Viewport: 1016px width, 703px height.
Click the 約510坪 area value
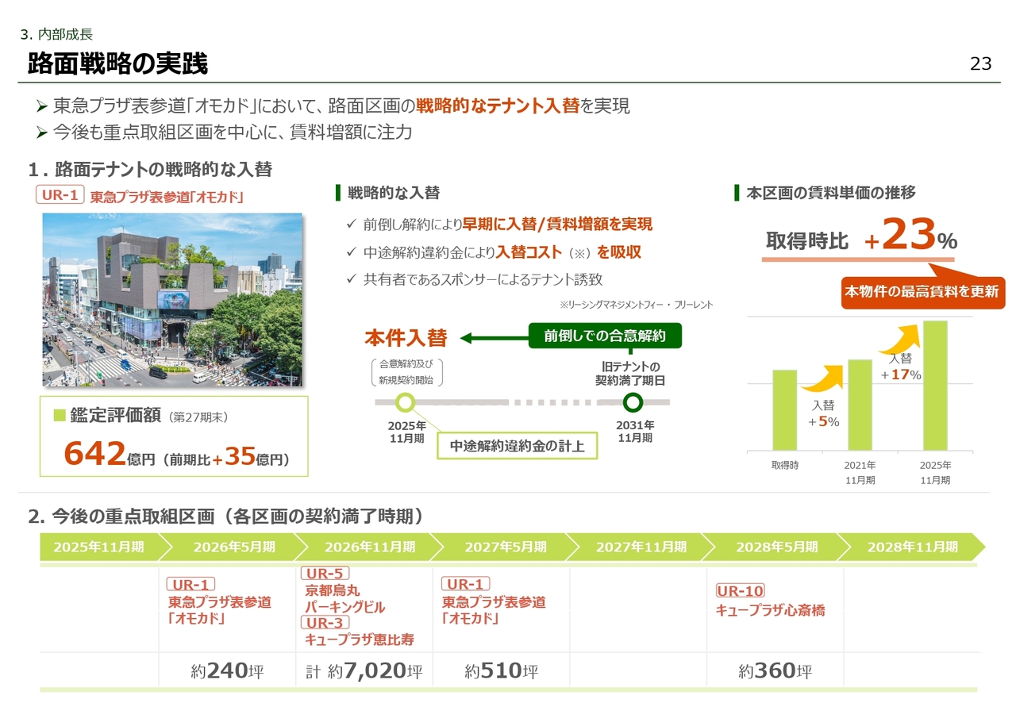tap(502, 671)
